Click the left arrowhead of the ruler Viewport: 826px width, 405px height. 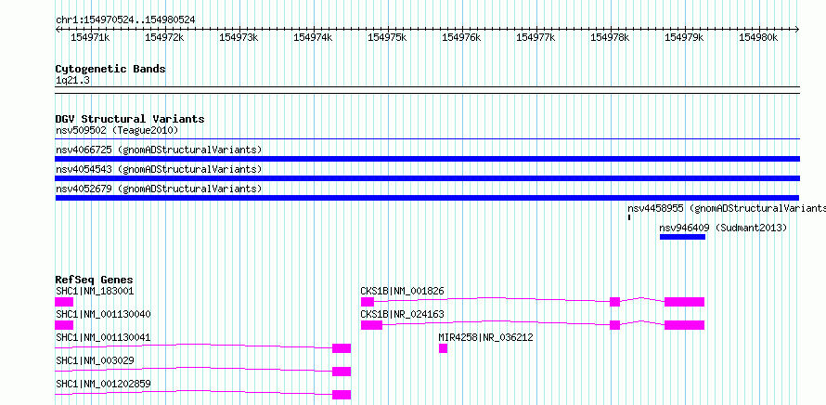(58, 30)
